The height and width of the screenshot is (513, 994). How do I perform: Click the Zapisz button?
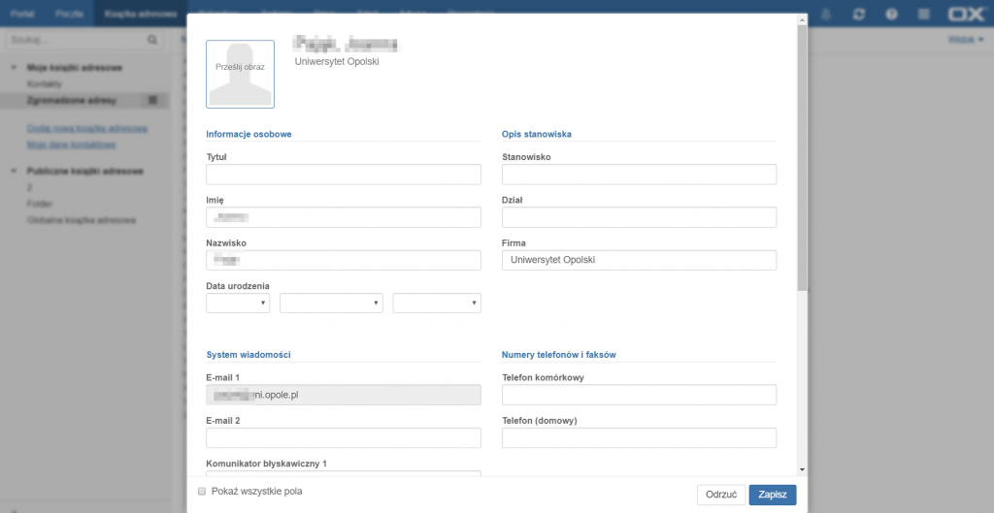coord(772,495)
